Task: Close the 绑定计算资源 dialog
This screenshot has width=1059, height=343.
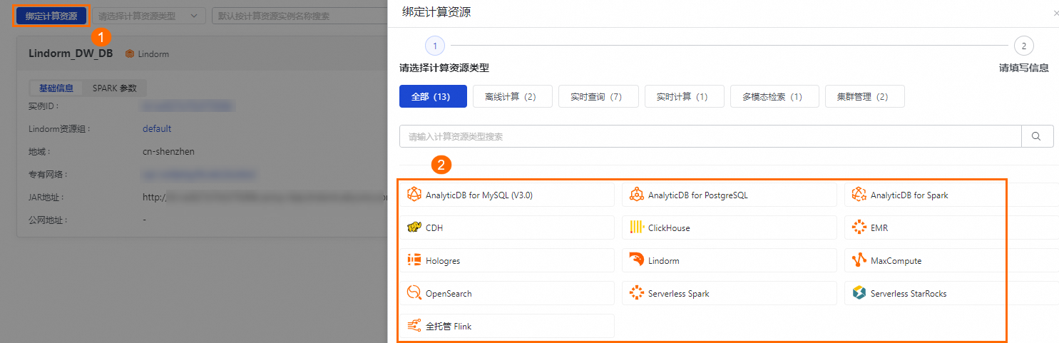Action: pyautogui.click(x=1055, y=14)
